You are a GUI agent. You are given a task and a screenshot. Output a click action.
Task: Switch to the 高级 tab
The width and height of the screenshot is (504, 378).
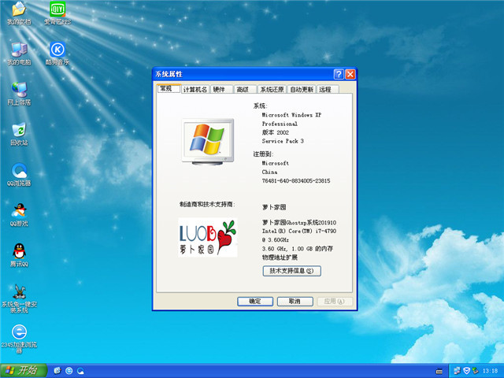(x=246, y=89)
